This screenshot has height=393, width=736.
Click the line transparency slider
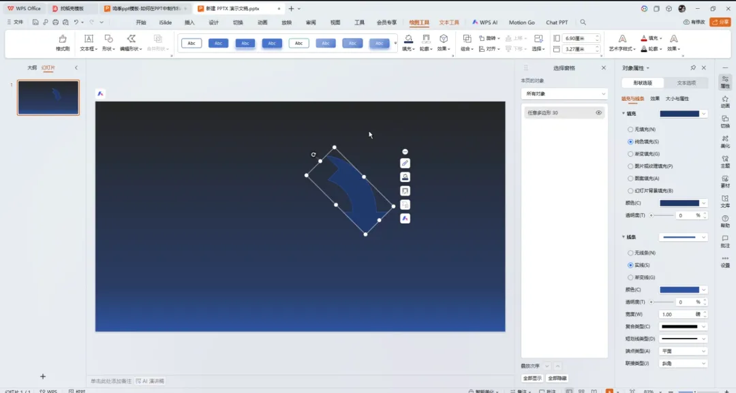pyautogui.click(x=662, y=302)
